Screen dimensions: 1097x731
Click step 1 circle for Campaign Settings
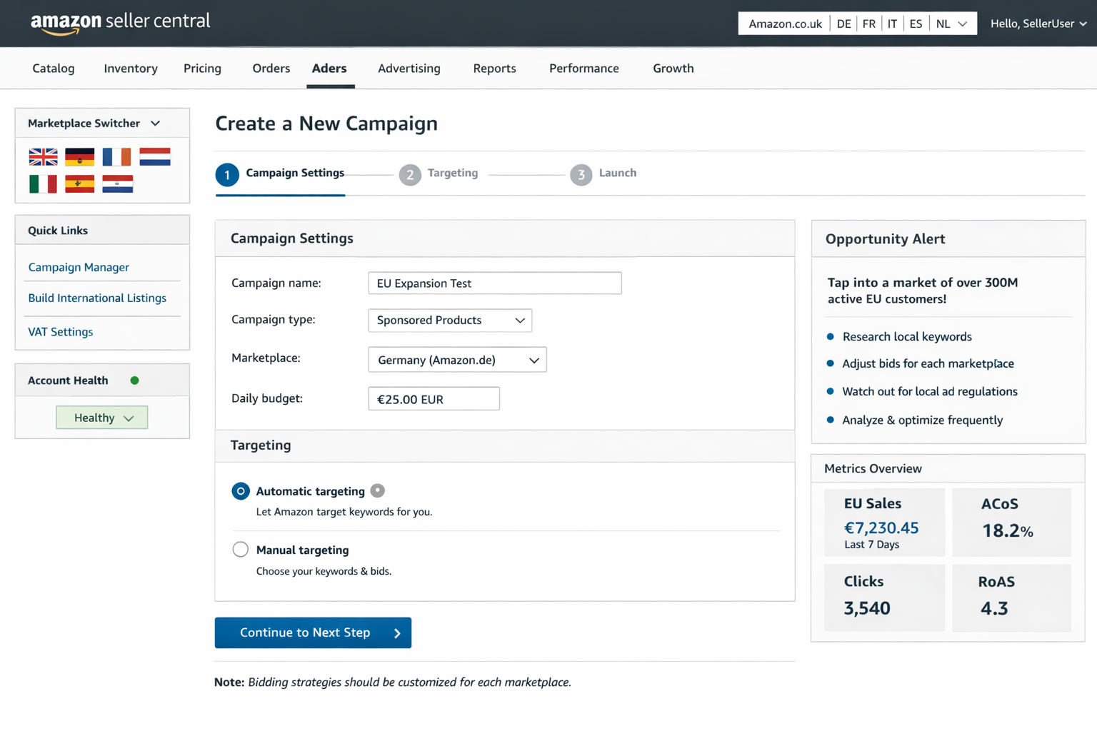pos(227,174)
